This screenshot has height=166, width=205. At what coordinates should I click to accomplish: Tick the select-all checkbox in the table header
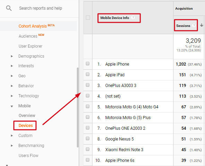[88, 18]
